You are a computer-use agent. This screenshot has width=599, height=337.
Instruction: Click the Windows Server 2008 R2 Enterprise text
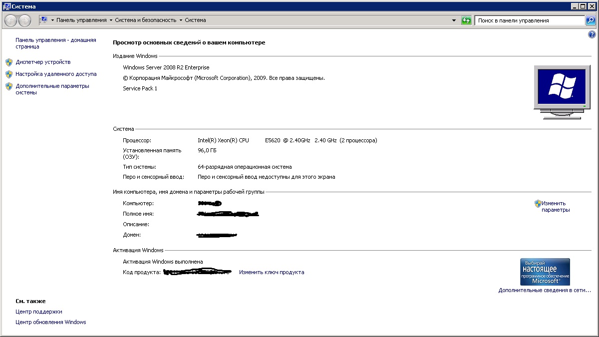pos(166,68)
